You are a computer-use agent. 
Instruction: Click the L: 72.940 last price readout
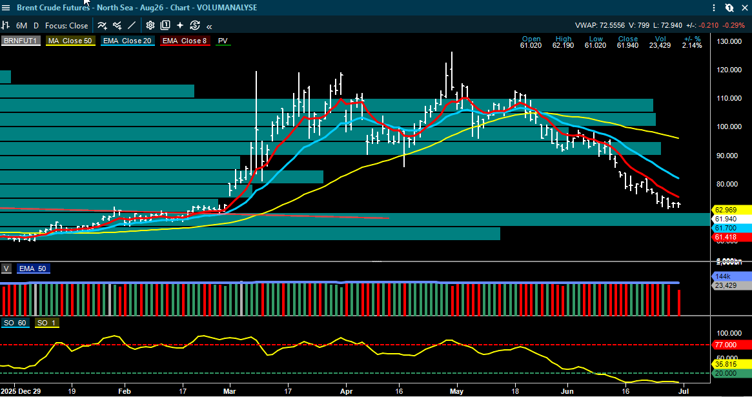point(667,25)
